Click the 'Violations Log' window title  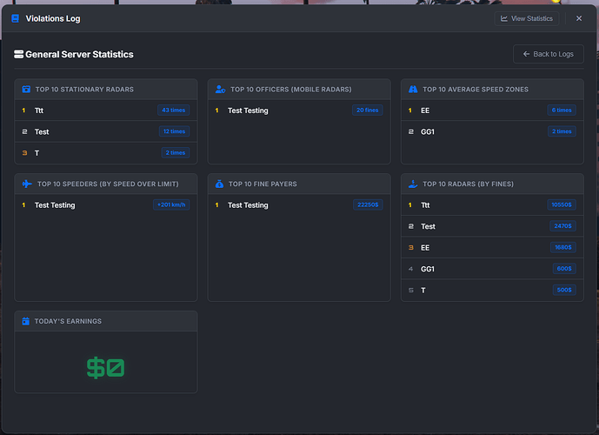(53, 19)
